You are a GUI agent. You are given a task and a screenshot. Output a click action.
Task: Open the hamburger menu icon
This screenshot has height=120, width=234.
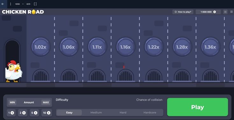[x=231, y=12]
